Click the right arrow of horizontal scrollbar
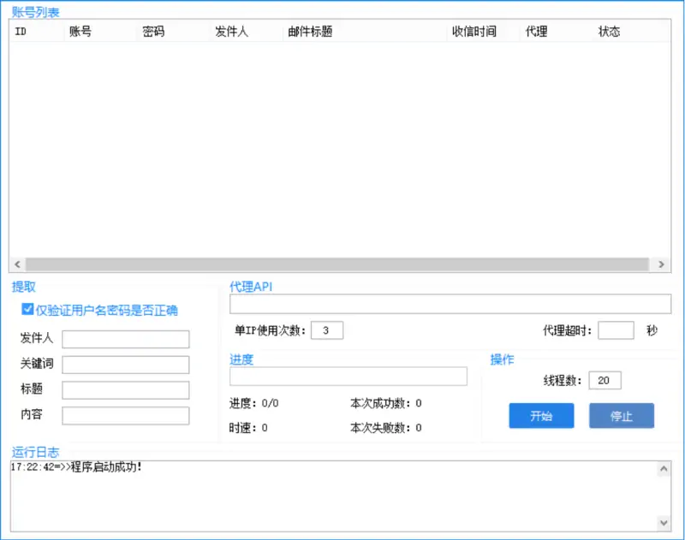The height and width of the screenshot is (540, 685). (661, 264)
